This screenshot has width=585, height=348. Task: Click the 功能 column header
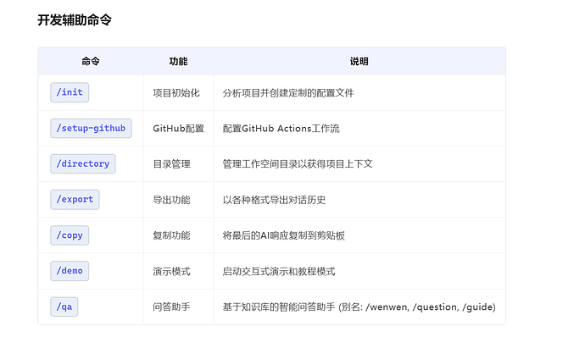178,62
